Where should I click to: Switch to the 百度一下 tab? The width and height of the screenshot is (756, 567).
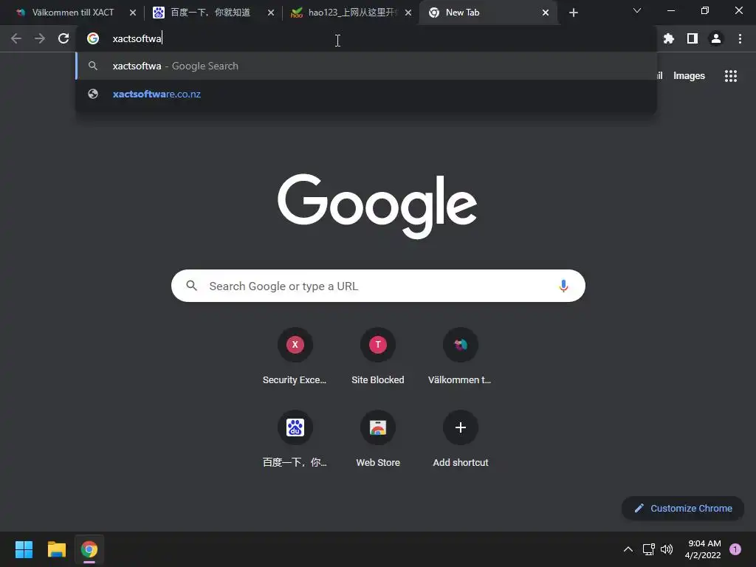[x=210, y=13]
